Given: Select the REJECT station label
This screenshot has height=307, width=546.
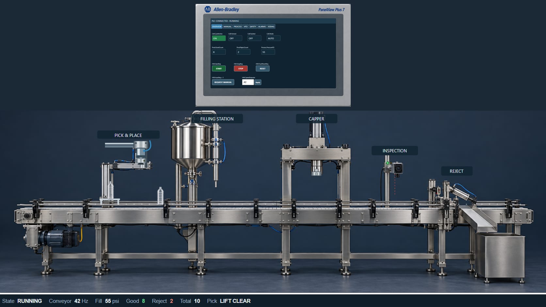Looking at the screenshot, I should pos(457,171).
